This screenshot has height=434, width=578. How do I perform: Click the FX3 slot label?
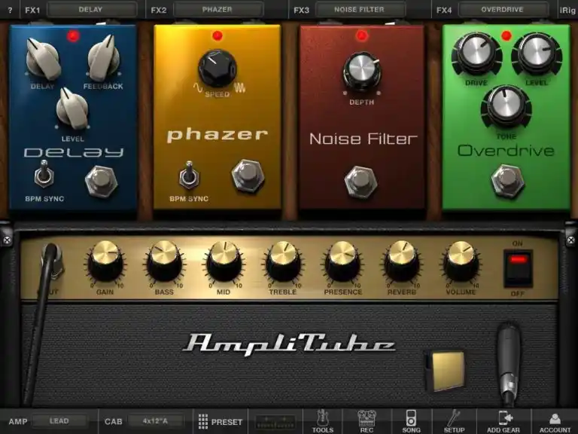[301, 11]
